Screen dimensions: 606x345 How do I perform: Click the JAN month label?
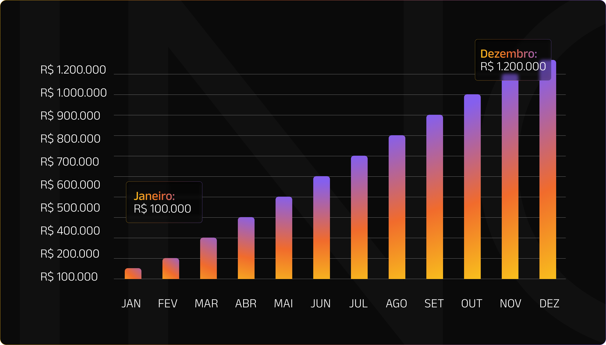[131, 304]
